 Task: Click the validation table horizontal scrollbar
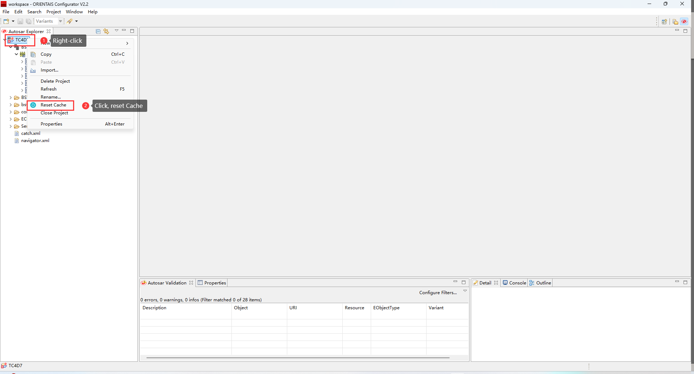[x=298, y=358]
